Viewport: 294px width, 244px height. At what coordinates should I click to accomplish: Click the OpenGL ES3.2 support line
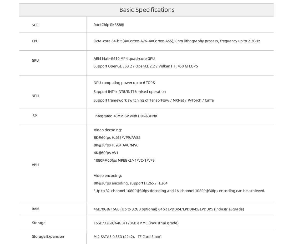pos(146,66)
